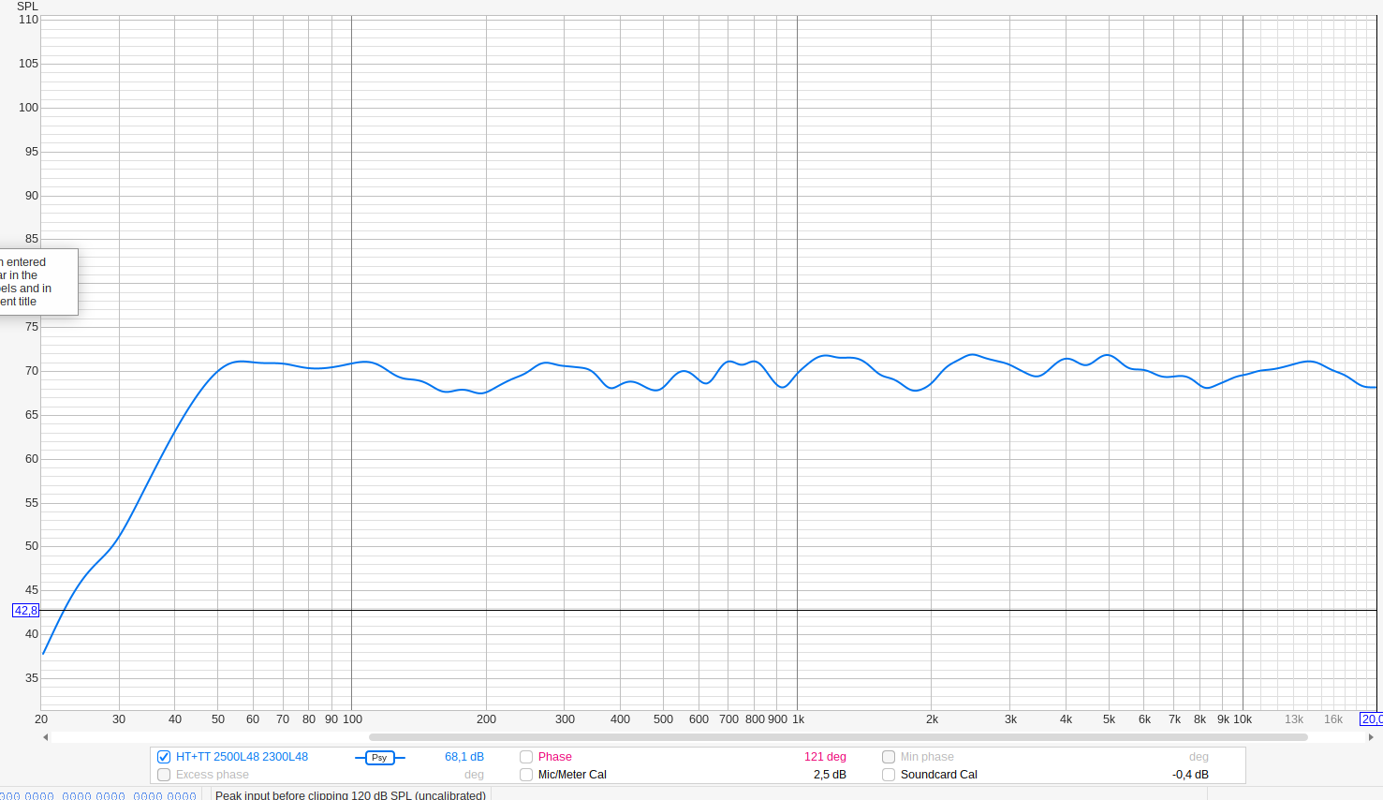Click the right arrow of horizontal scrollbar
Screen dimensions: 1383x800
1371,737
